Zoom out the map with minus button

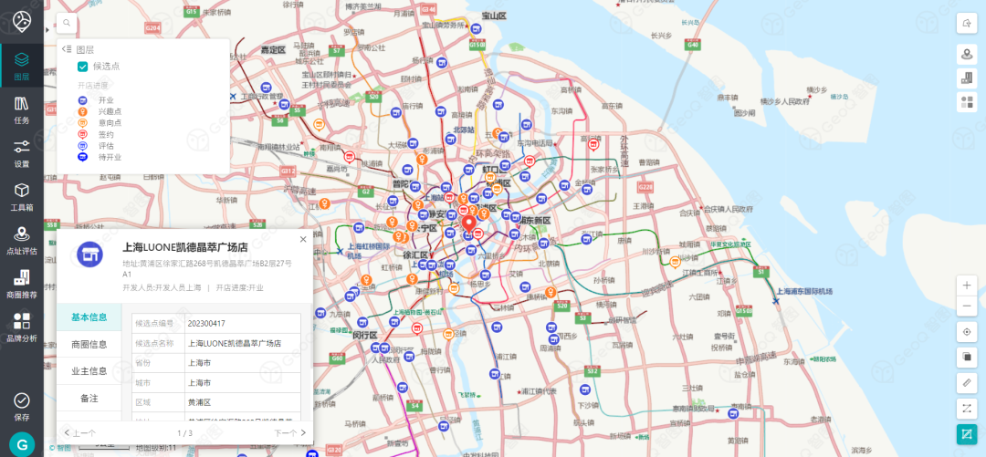(966, 306)
